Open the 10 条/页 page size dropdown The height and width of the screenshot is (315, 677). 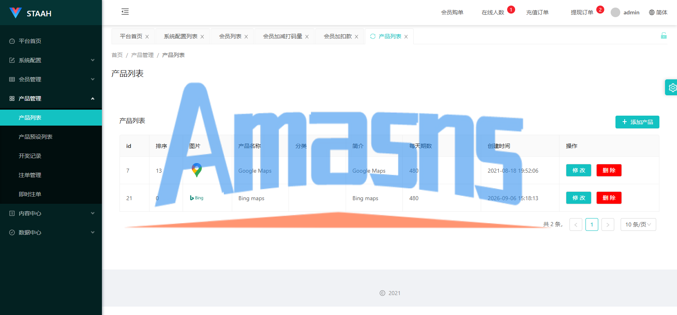click(x=638, y=224)
